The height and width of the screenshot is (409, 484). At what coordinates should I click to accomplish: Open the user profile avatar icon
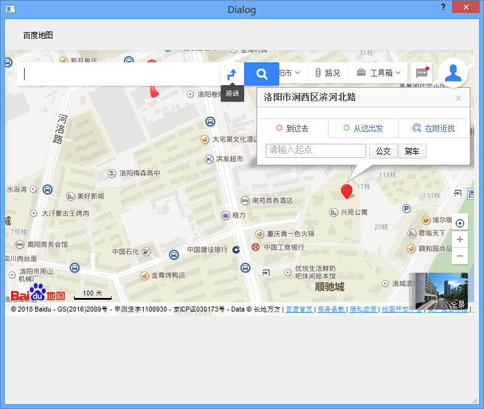pyautogui.click(x=453, y=73)
